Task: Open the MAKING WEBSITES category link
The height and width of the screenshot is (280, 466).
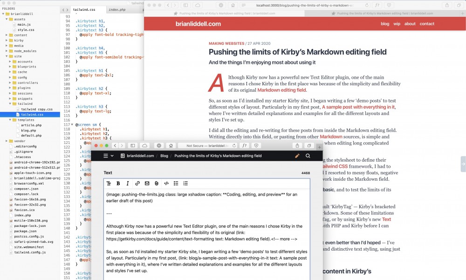Action: (x=226, y=43)
